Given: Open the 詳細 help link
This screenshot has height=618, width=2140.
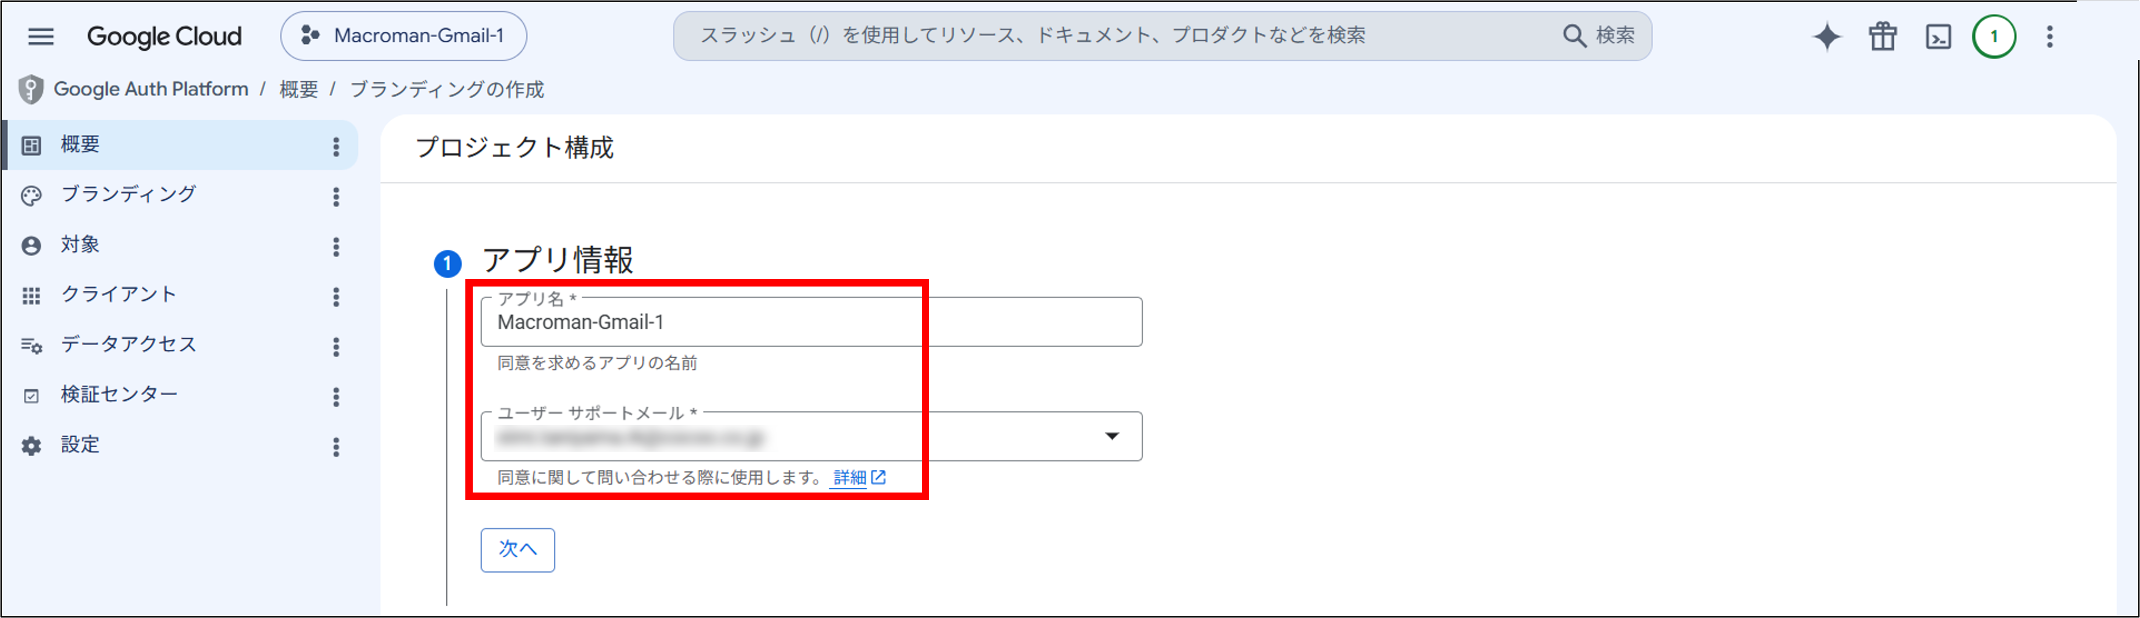Looking at the screenshot, I should [859, 478].
